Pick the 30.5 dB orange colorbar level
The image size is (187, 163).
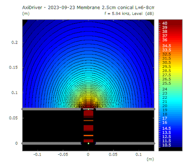(166, 62)
